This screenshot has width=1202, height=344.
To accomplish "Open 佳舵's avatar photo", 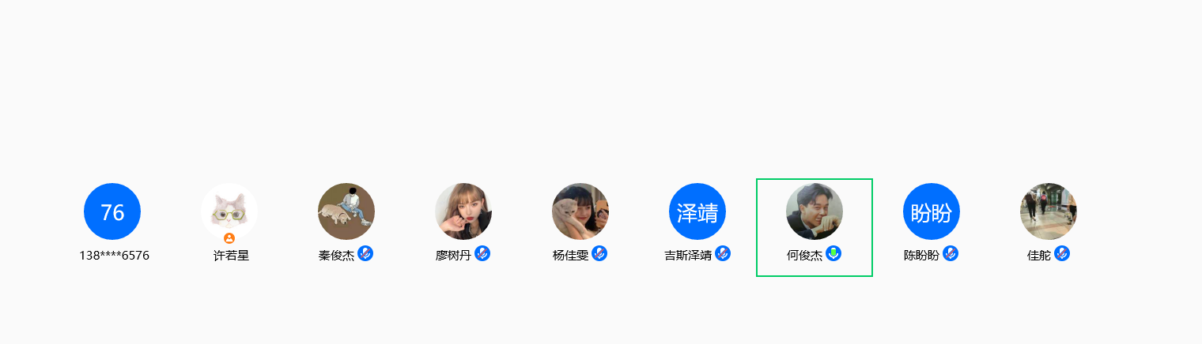I will 1049,211.
